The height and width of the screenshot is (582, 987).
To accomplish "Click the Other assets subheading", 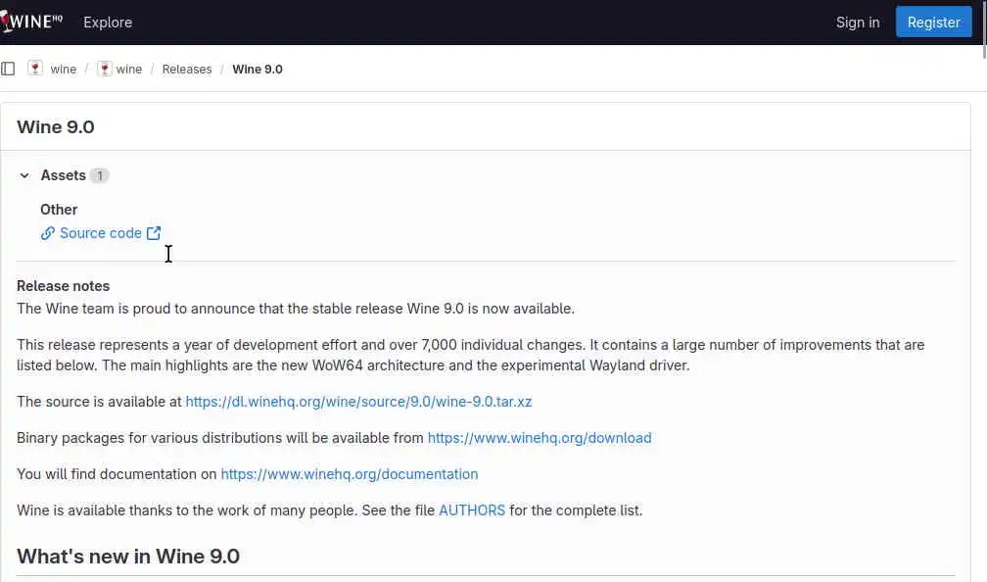I will coord(59,209).
